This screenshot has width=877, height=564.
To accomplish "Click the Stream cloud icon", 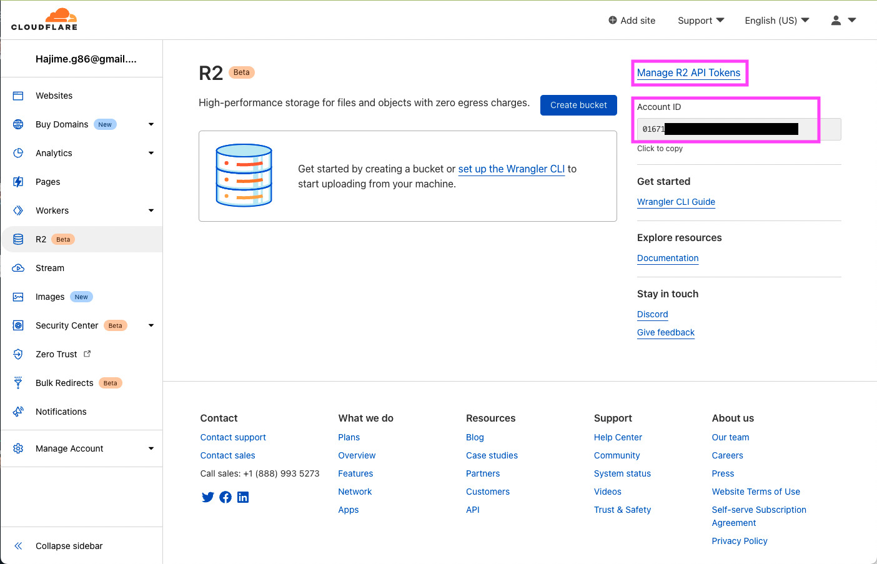I will tap(18, 267).
